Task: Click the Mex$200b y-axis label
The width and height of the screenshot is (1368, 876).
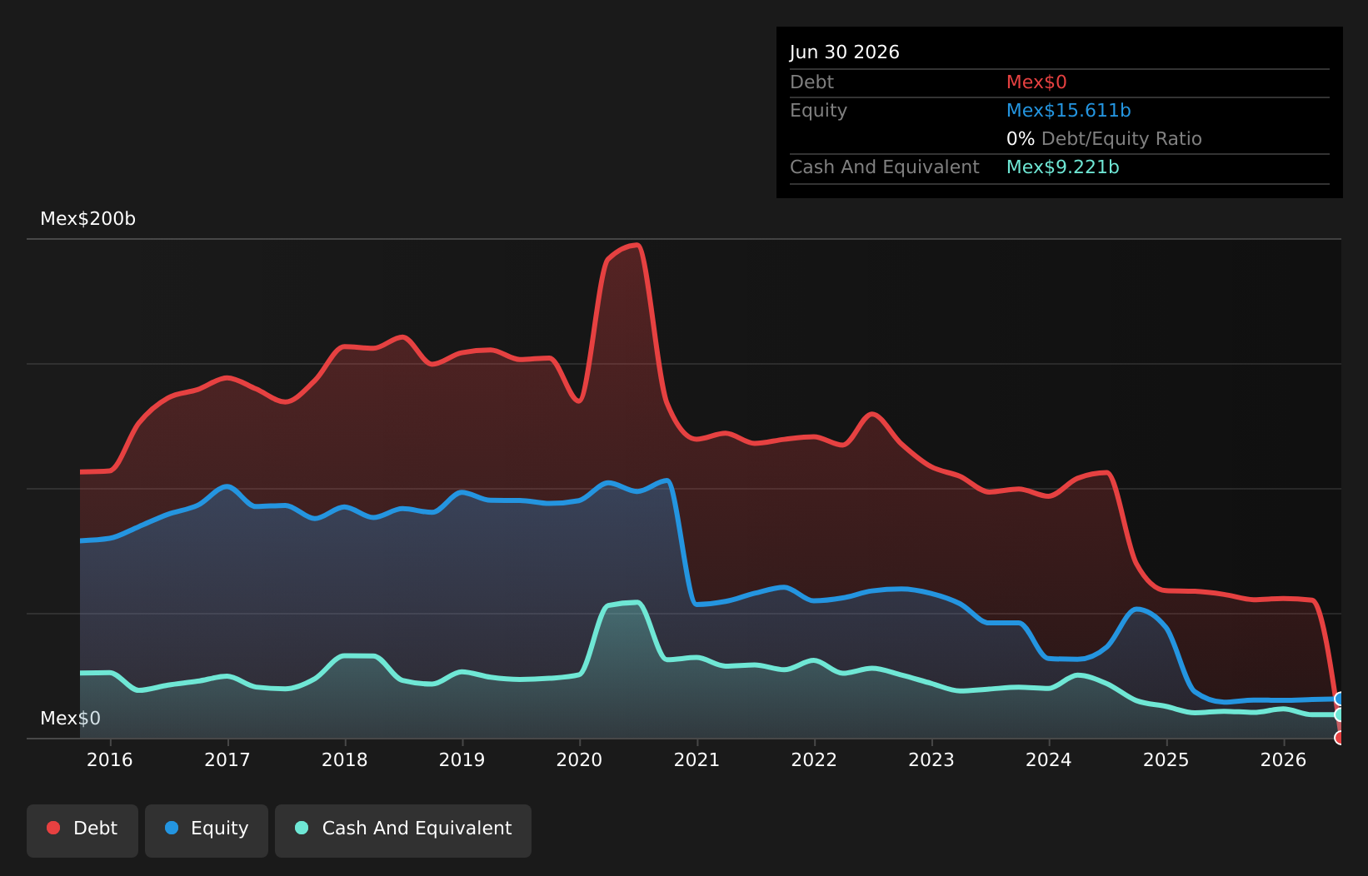Action: pos(88,219)
